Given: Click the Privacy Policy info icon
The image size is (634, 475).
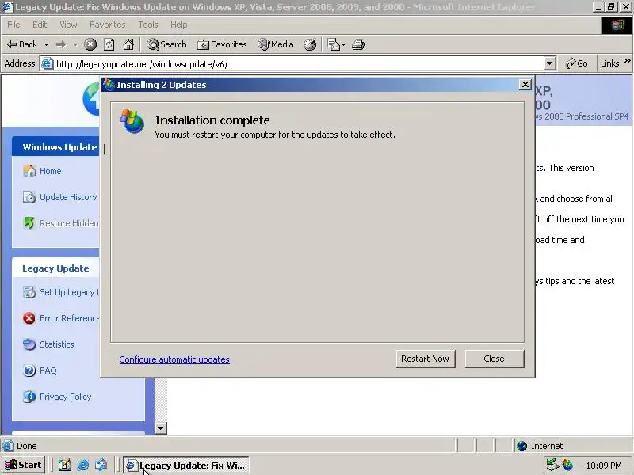Looking at the screenshot, I should [x=29, y=397].
